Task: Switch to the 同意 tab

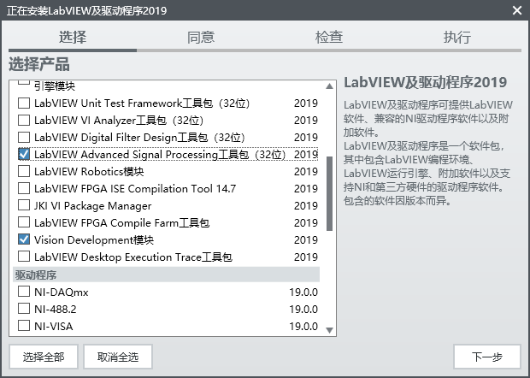Action: tap(201, 37)
